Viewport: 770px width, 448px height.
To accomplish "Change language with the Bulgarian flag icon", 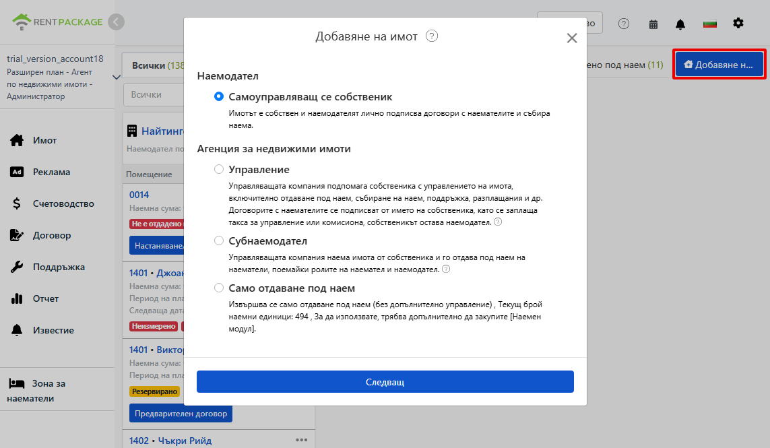I will 709,24.
